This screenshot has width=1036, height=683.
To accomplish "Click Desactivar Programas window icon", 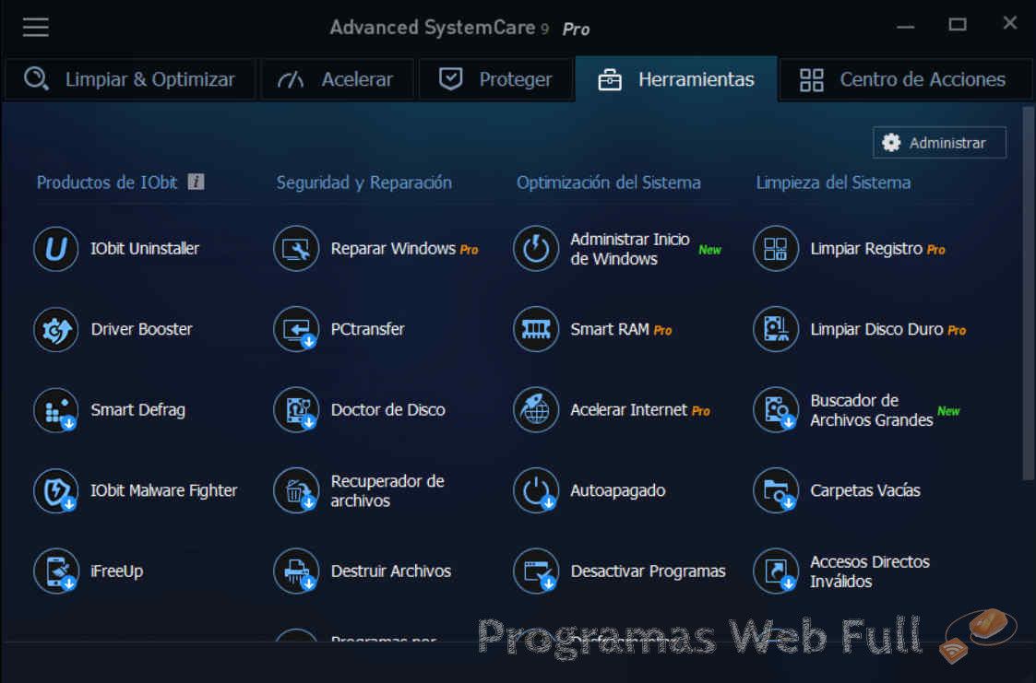I will click(x=536, y=571).
